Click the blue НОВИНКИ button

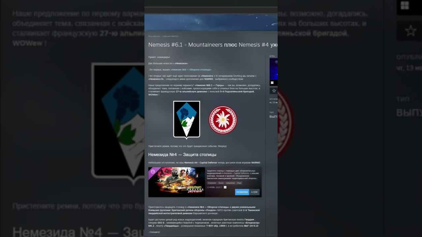pyautogui.click(x=242, y=192)
